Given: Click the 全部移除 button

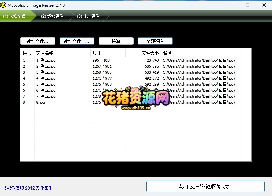Looking at the screenshot, I should coord(155,41).
